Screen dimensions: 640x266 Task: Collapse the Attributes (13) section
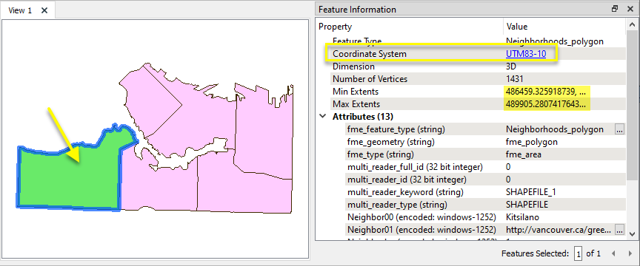pyautogui.click(x=323, y=117)
